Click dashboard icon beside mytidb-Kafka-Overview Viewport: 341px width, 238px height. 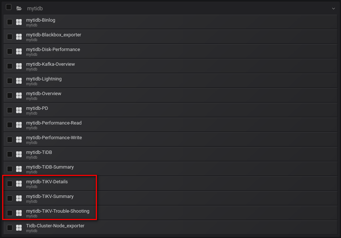tap(19, 66)
